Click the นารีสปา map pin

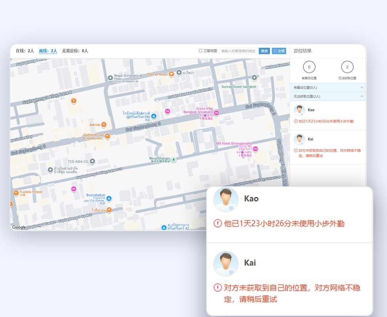coord(179,73)
